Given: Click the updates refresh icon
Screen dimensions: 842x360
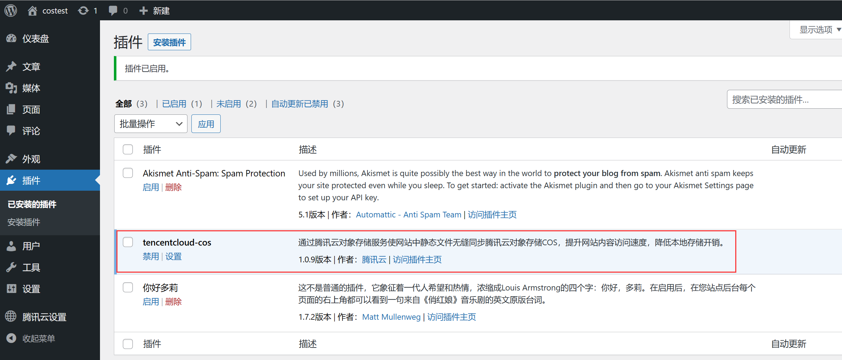Looking at the screenshot, I should point(83,11).
